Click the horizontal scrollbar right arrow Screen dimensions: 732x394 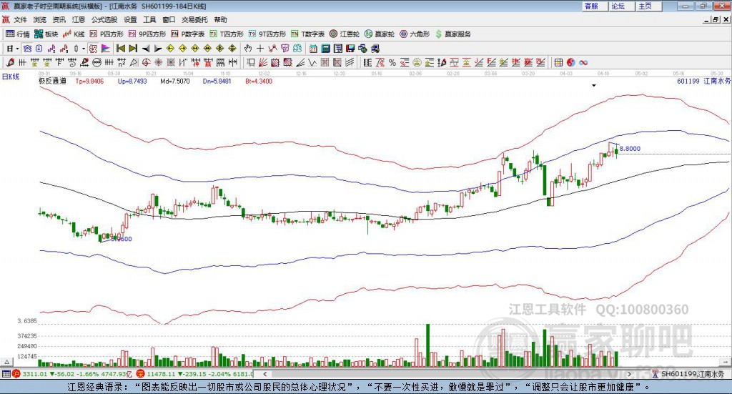click(629, 374)
